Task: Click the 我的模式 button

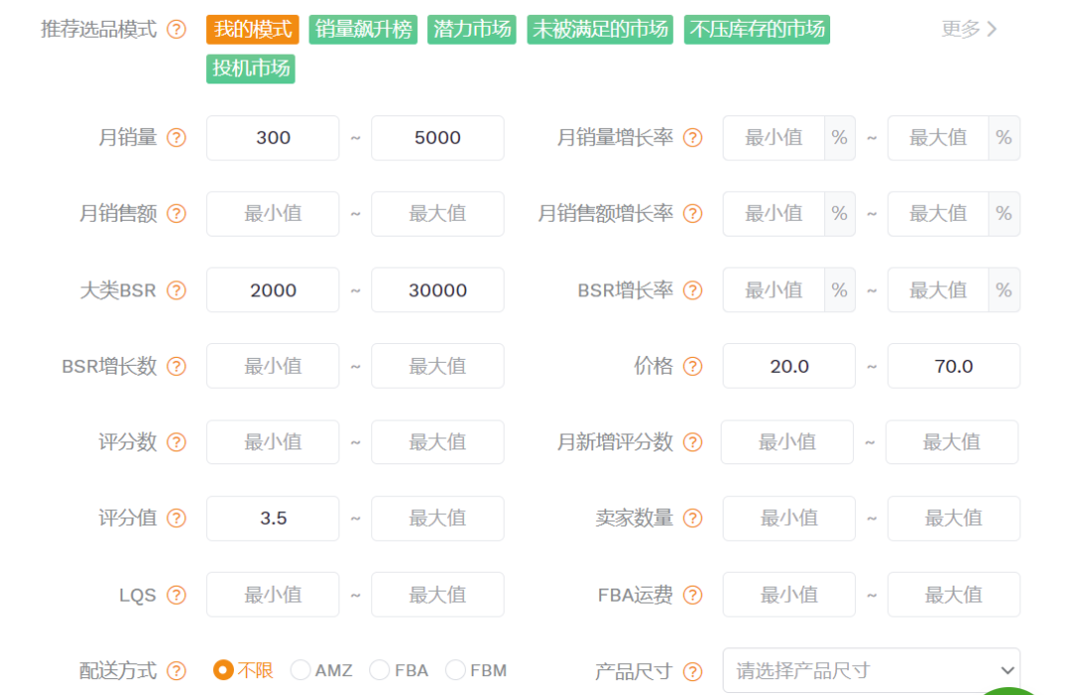Action: (250, 29)
